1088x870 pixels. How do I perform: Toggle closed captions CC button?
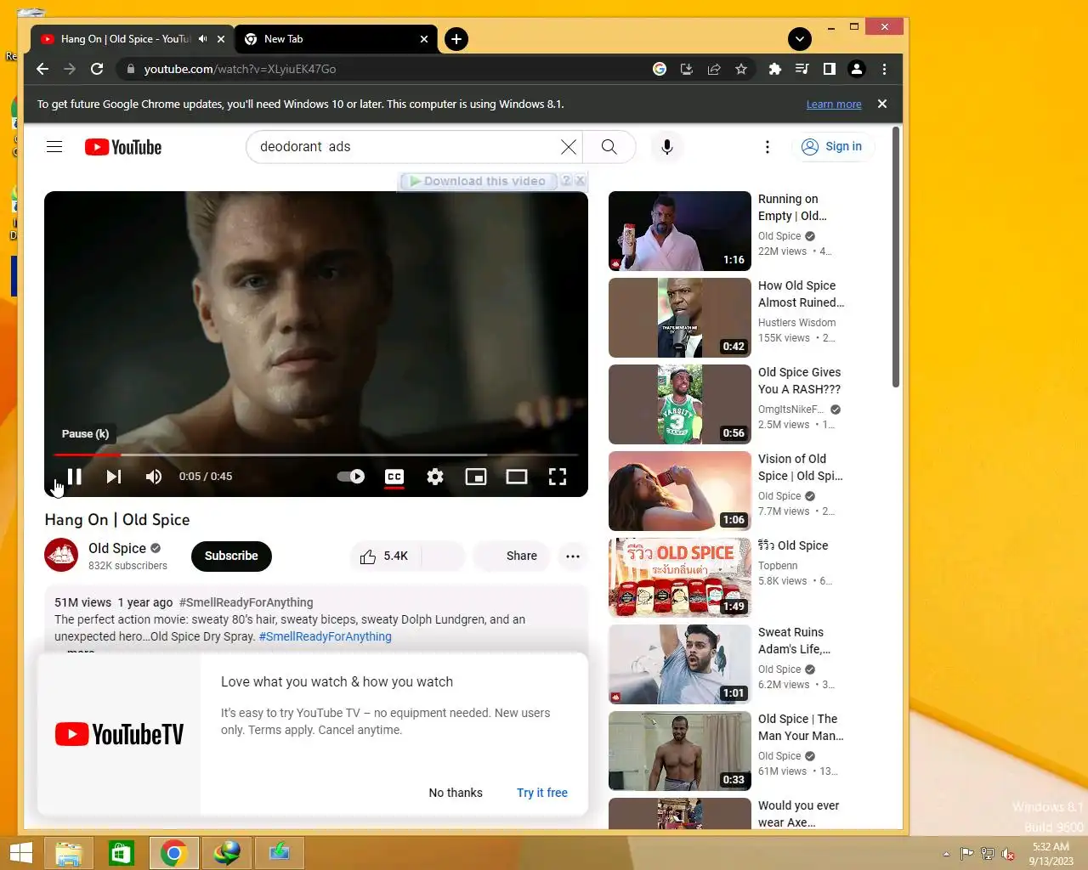click(x=394, y=477)
